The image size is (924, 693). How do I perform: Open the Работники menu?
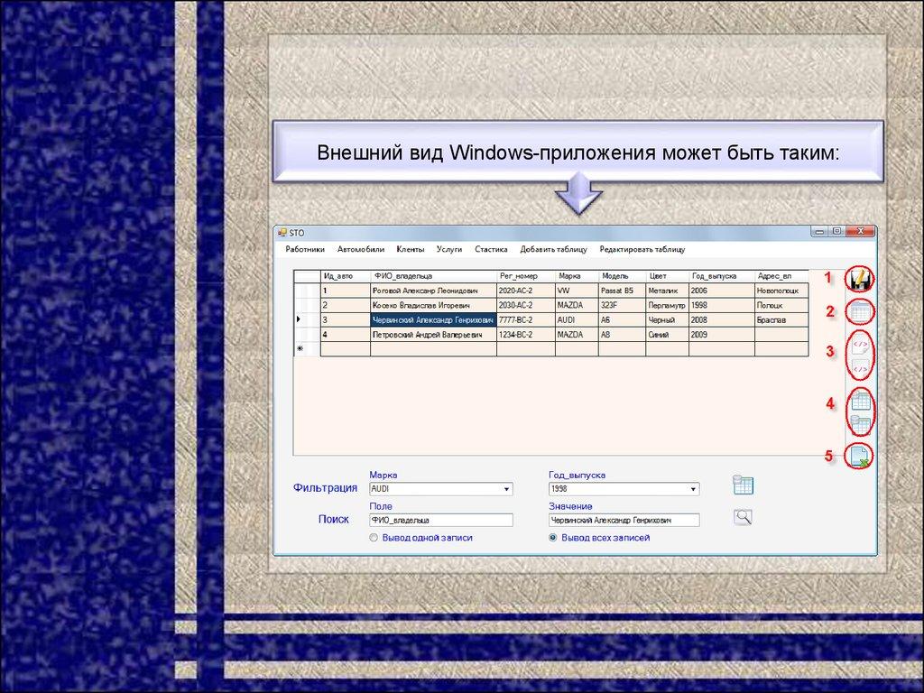[x=305, y=249]
